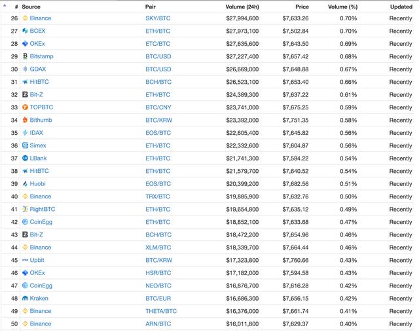The image size is (419, 332).
Task: Click the Bit-Z logo icon in row 43
Action: pyautogui.click(x=25, y=234)
